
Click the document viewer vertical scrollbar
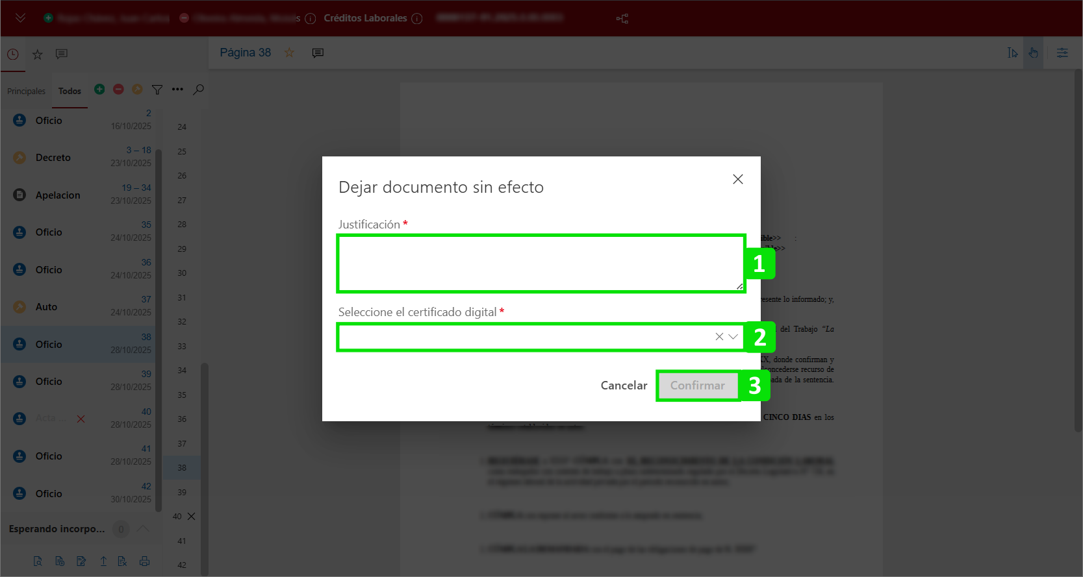pyautogui.click(x=1077, y=251)
